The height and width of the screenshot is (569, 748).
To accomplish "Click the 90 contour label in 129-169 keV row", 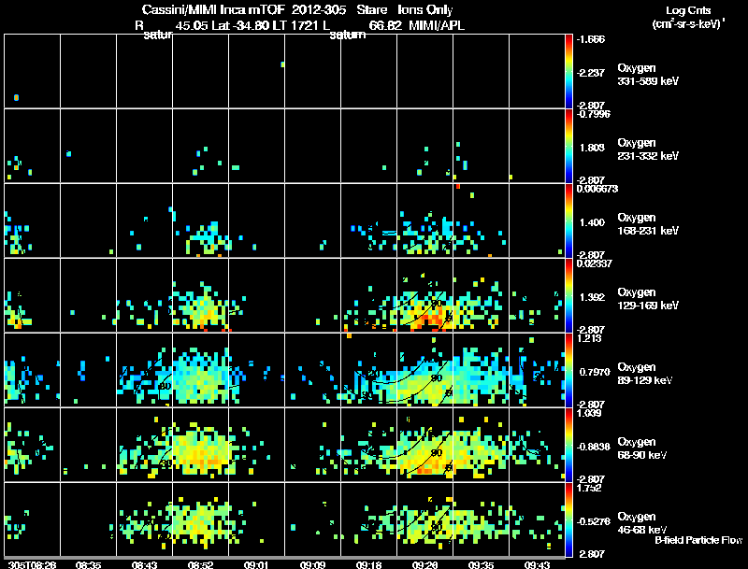I will 436,303.
